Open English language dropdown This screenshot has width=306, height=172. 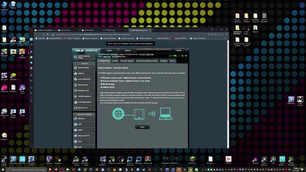click(180, 50)
